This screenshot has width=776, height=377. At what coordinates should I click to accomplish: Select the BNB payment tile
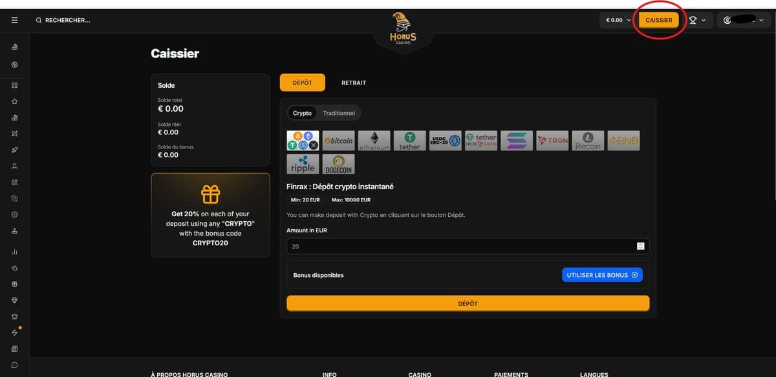623,141
